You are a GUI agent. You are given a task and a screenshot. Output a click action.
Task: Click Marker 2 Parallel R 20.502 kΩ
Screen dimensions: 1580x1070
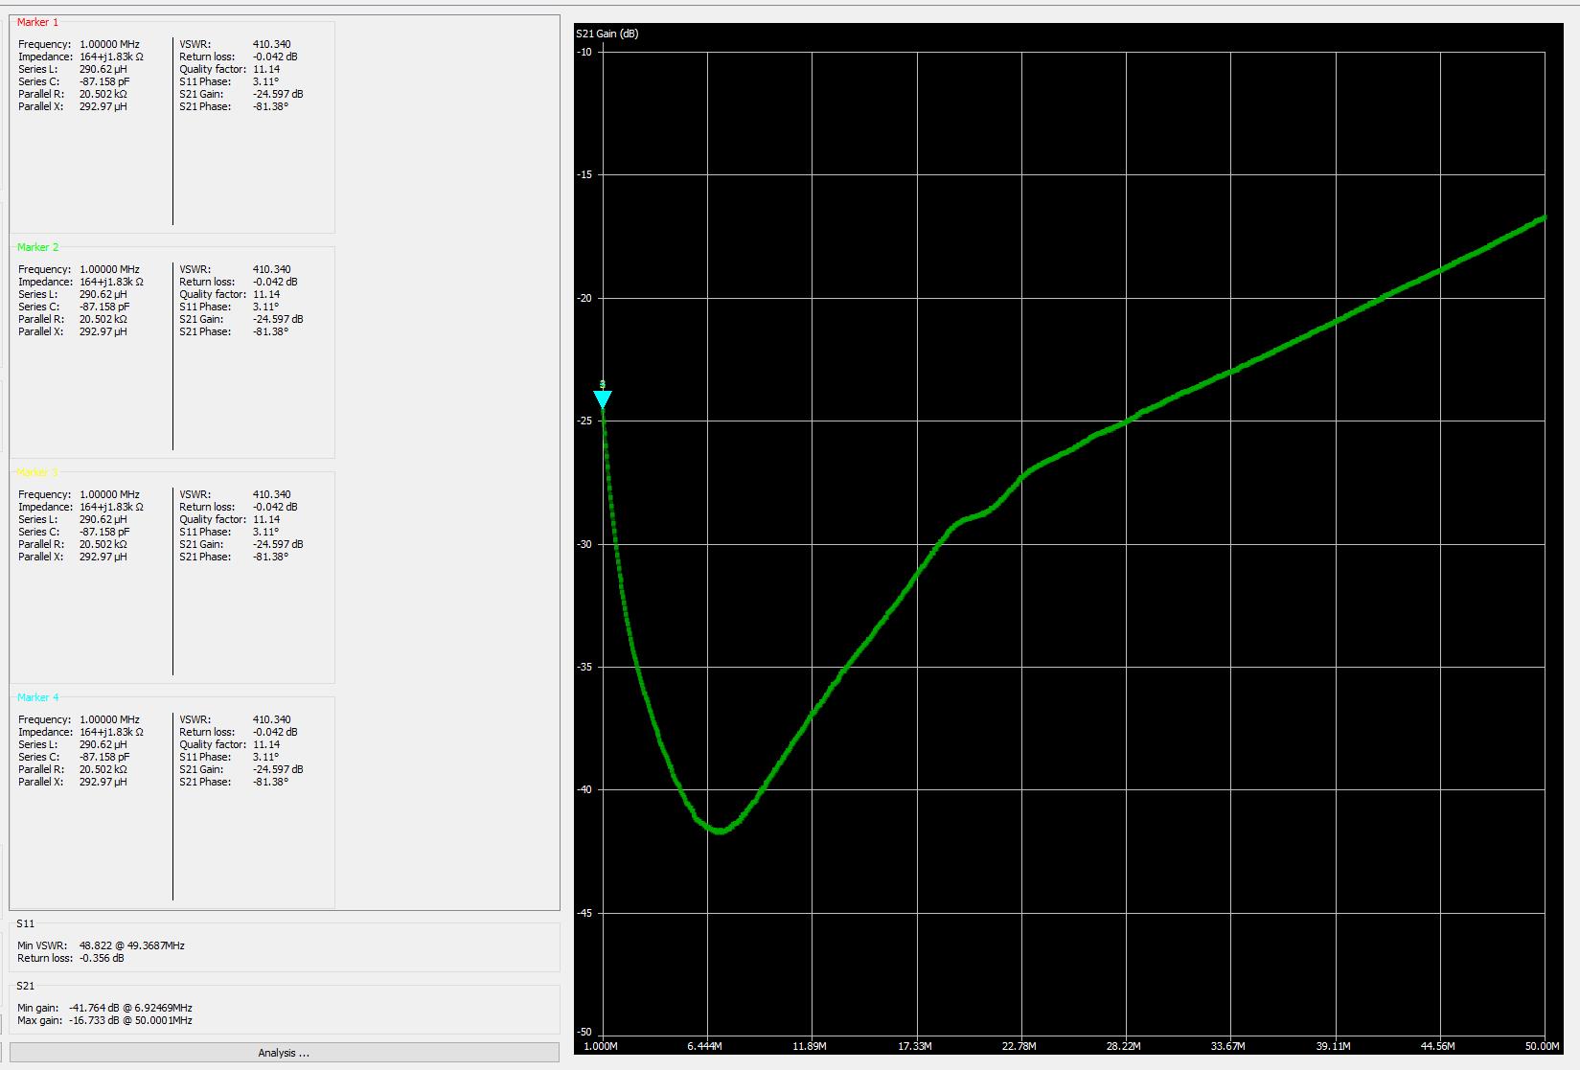103,319
